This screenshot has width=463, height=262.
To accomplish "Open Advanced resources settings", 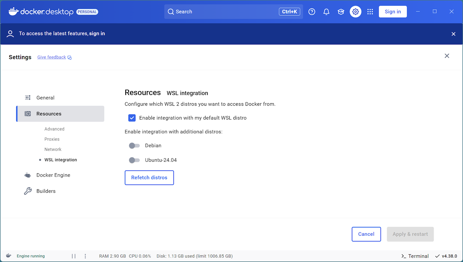I will click(54, 129).
